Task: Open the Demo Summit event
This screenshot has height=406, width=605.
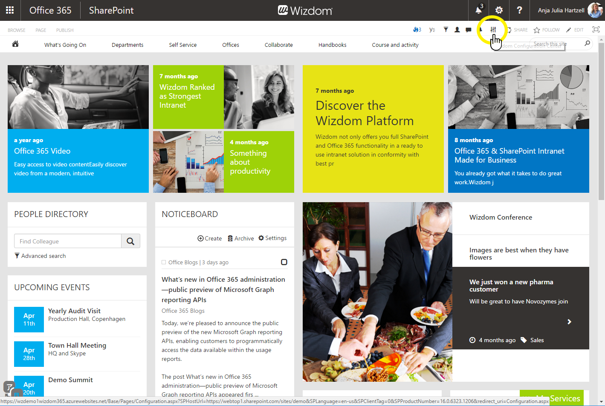Action: (70, 380)
